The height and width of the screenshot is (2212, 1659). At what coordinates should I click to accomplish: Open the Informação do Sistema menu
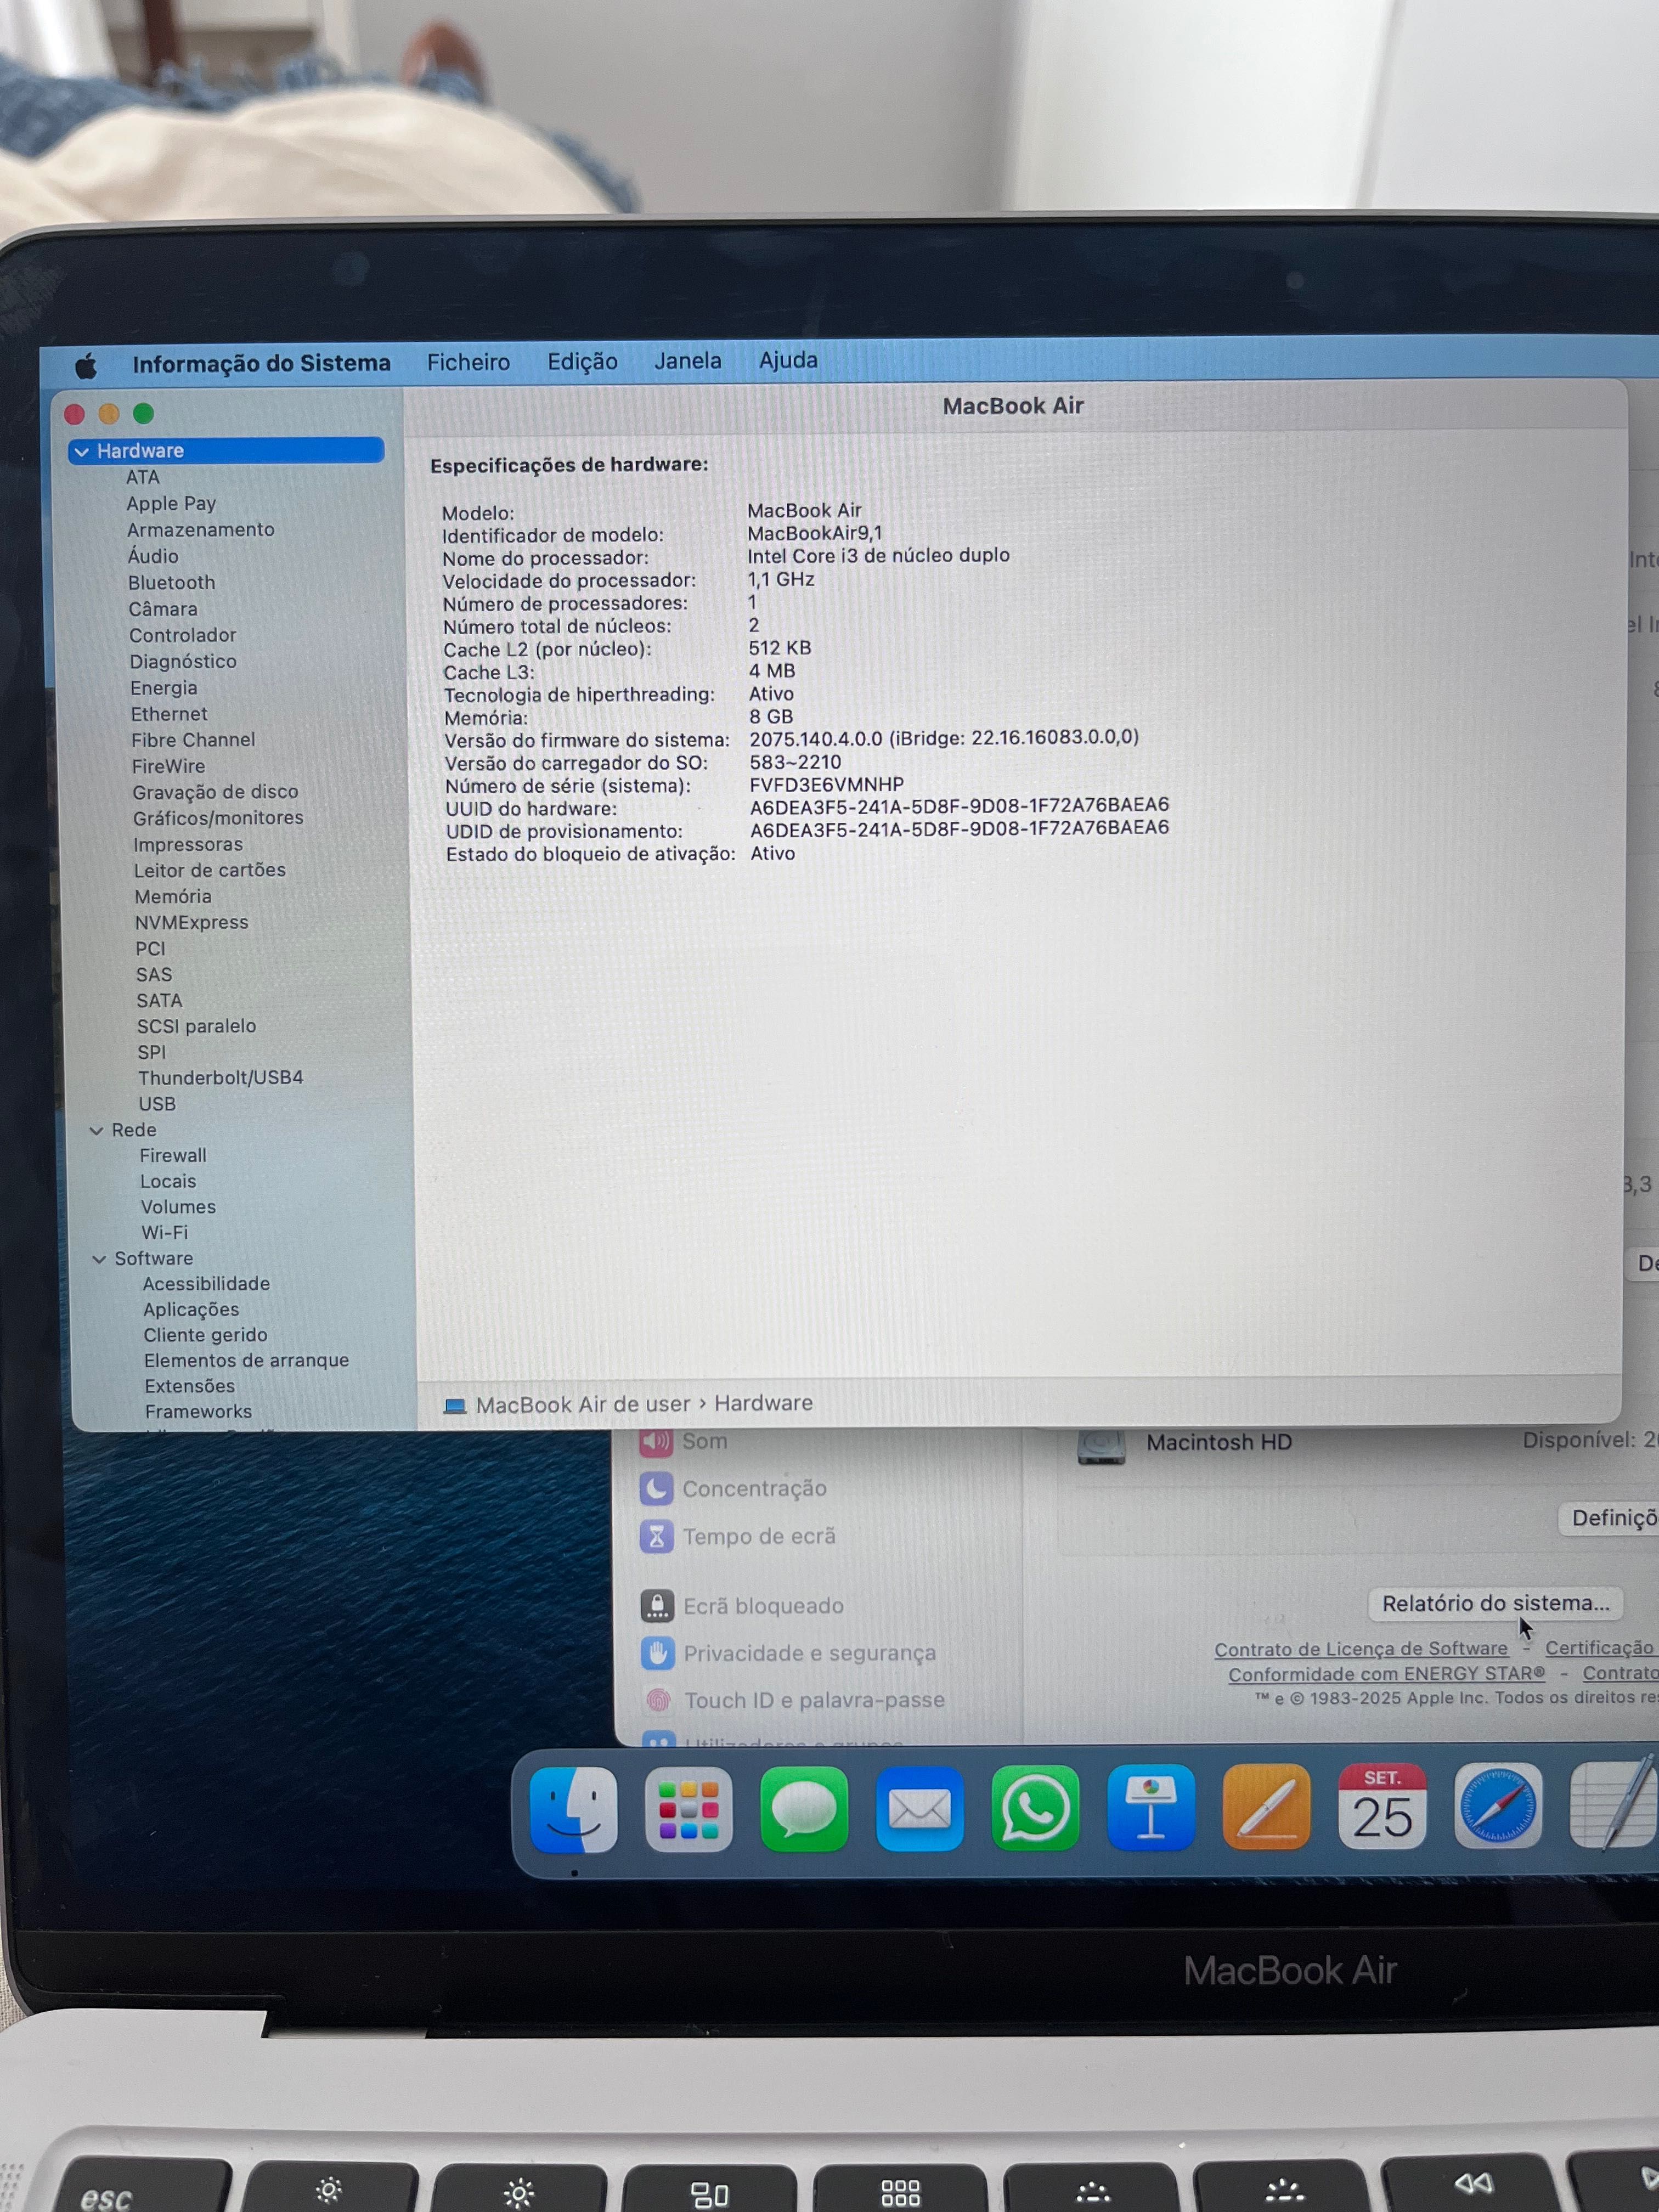pyautogui.click(x=262, y=364)
